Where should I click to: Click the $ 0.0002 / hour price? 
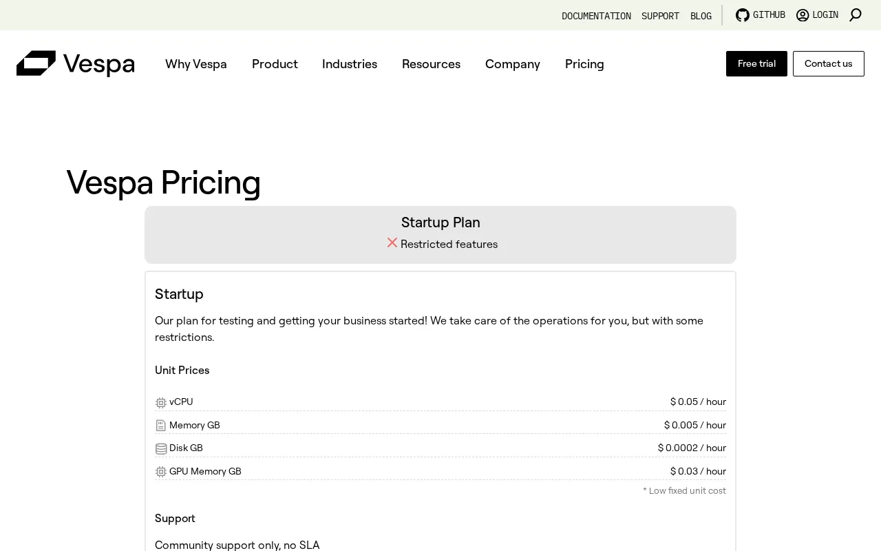click(692, 448)
